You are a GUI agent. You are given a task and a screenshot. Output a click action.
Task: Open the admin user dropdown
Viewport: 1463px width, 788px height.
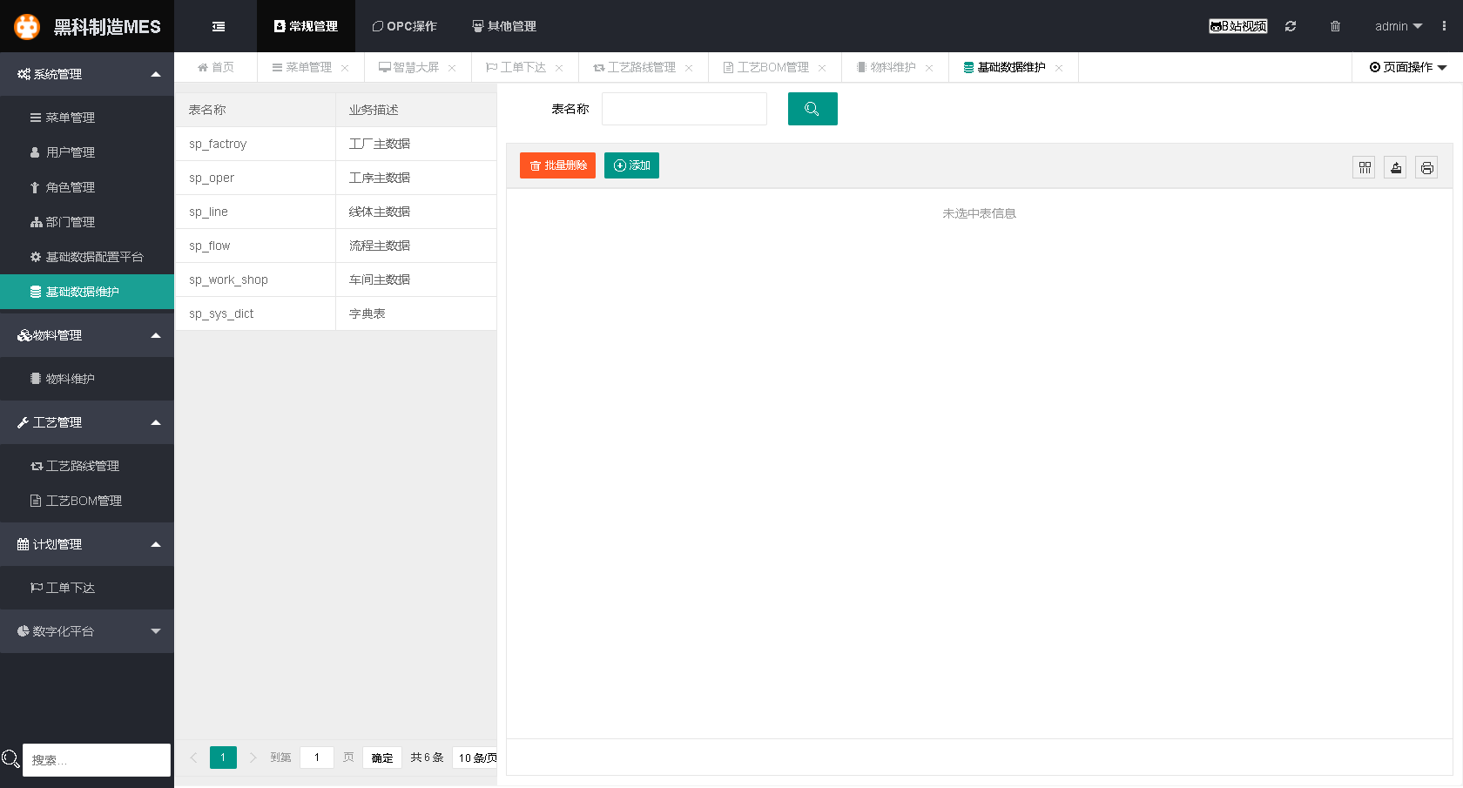[x=1398, y=26]
